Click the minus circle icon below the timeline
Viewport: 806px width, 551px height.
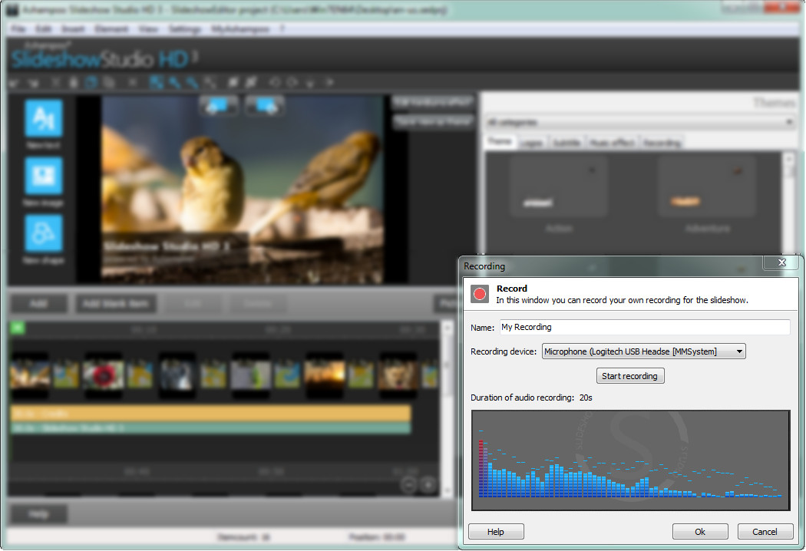(408, 484)
